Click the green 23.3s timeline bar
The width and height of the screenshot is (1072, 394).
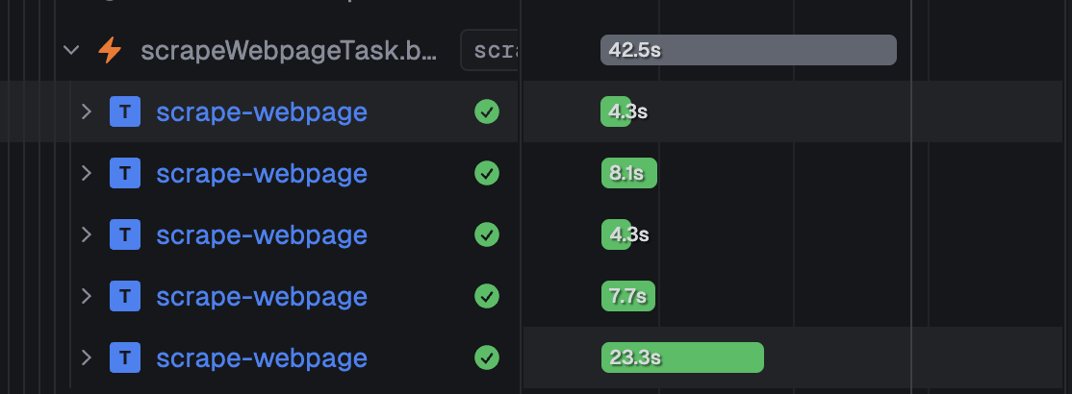tap(682, 357)
